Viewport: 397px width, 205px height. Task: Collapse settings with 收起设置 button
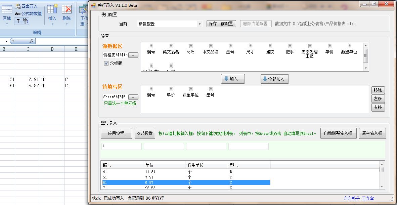144,133
